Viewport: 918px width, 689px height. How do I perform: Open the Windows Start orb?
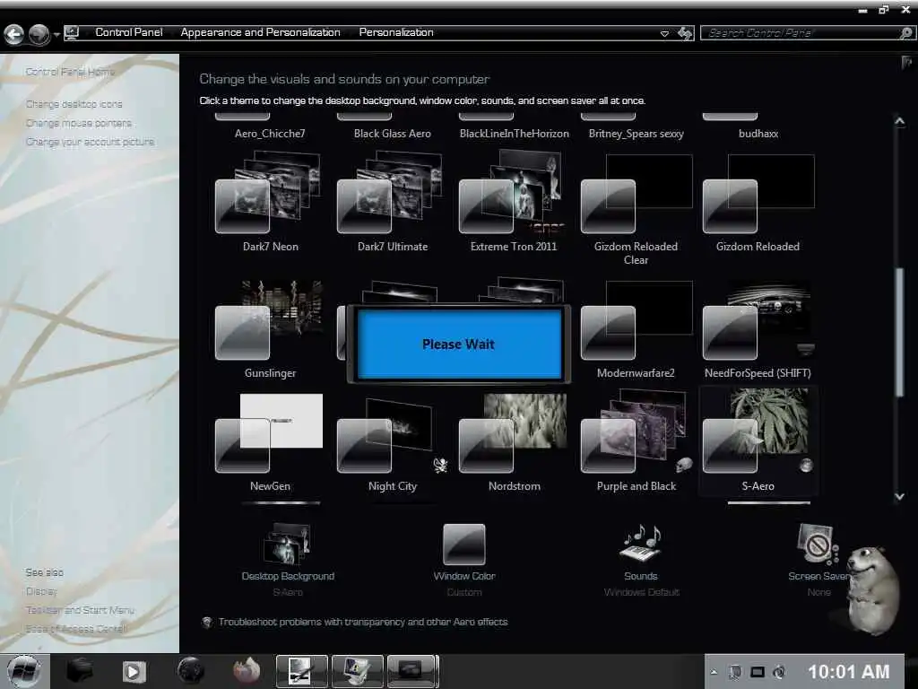[24, 671]
